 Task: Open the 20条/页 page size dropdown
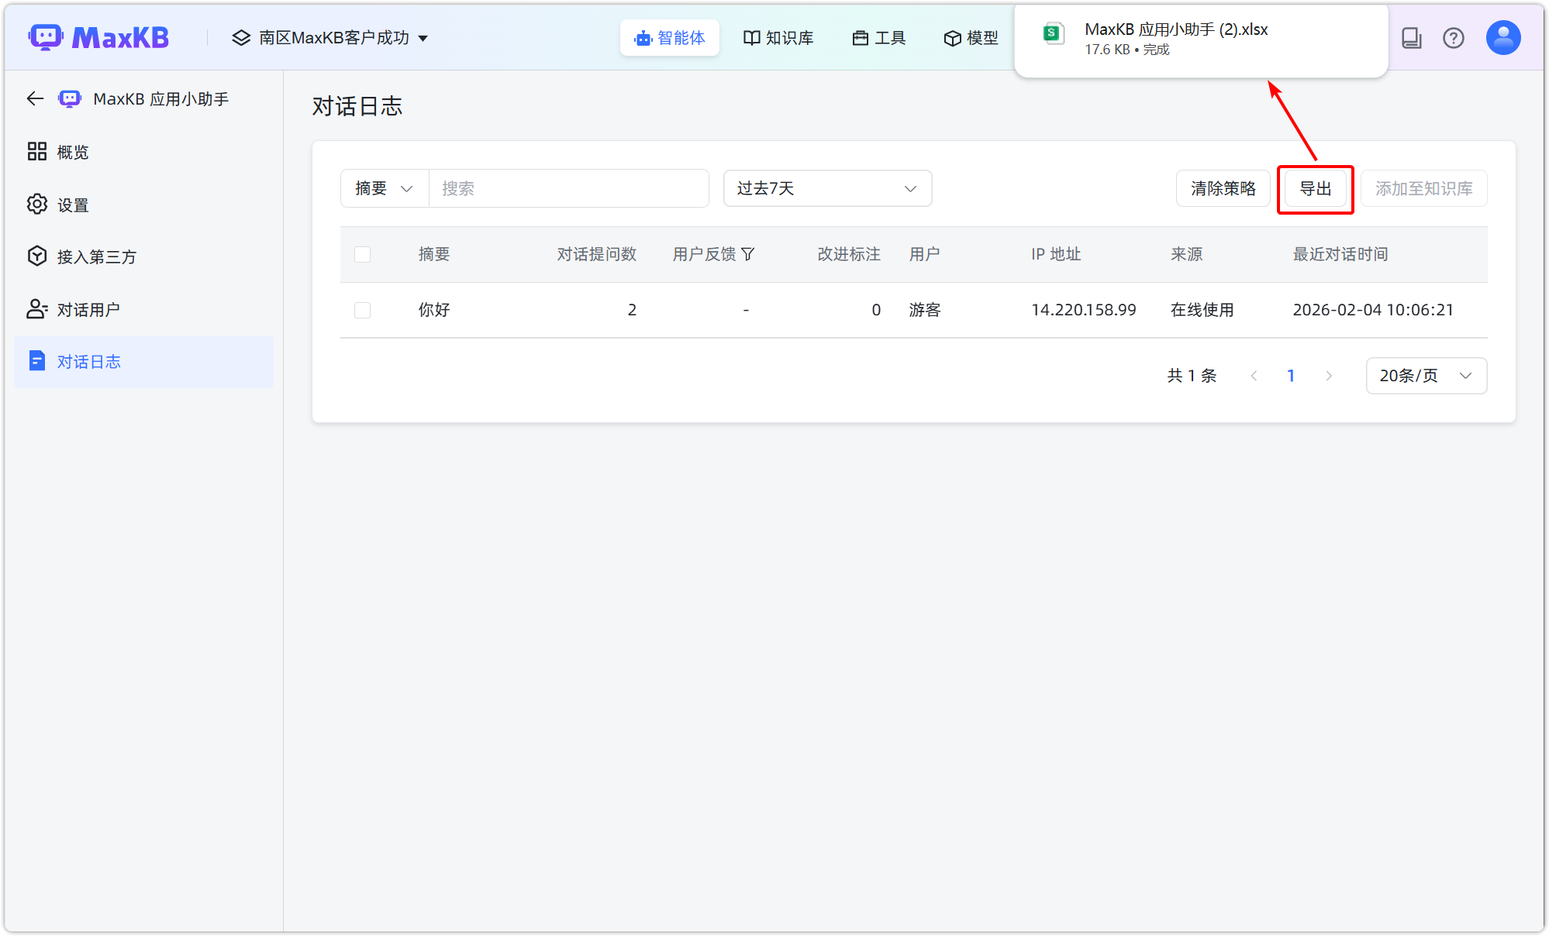[x=1425, y=375]
